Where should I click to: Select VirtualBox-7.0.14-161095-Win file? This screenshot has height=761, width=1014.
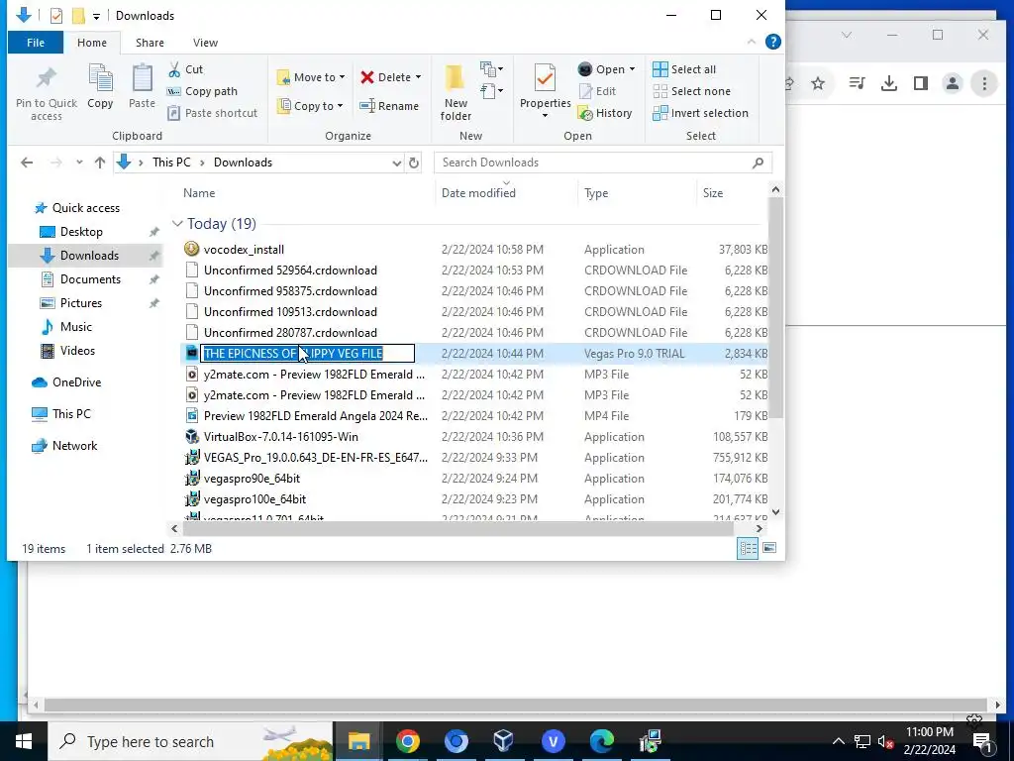(280, 437)
